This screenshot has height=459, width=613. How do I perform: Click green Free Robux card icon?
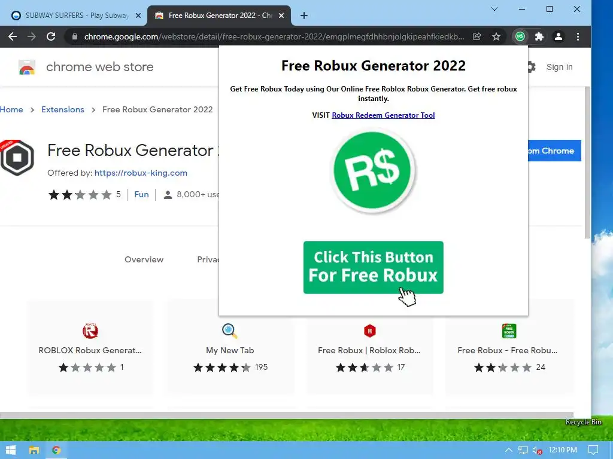pyautogui.click(x=509, y=331)
